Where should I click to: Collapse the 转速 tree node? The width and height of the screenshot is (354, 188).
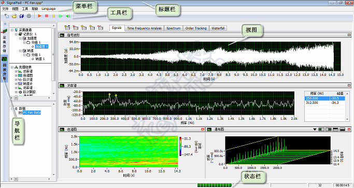click(20, 51)
